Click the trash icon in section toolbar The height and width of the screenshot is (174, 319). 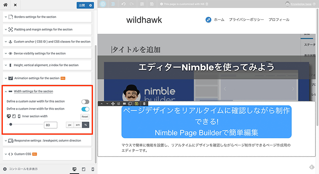[x=144, y=104]
